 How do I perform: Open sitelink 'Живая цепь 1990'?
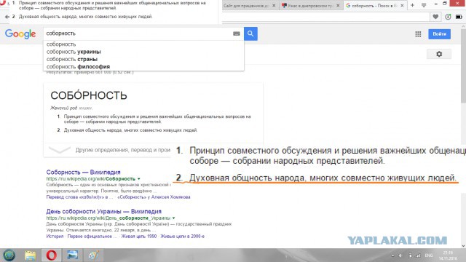point(138,236)
